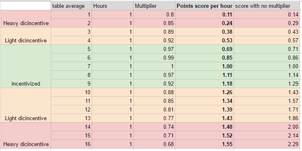Select the 'table average' header cell
The image size is (302, 151).
(71, 6)
